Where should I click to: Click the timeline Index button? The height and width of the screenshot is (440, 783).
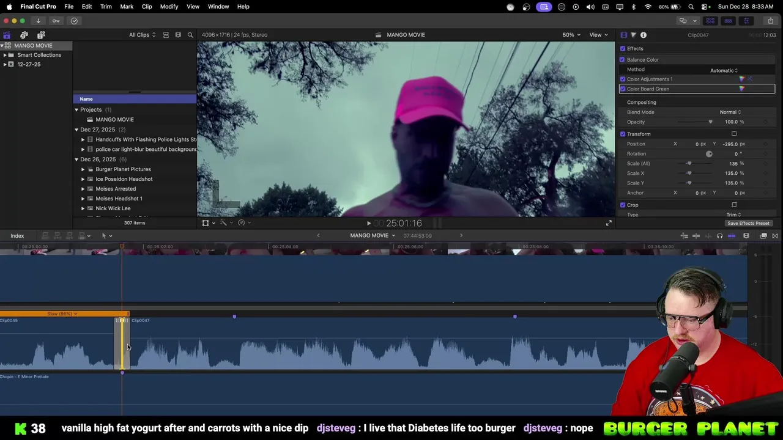[x=17, y=236]
